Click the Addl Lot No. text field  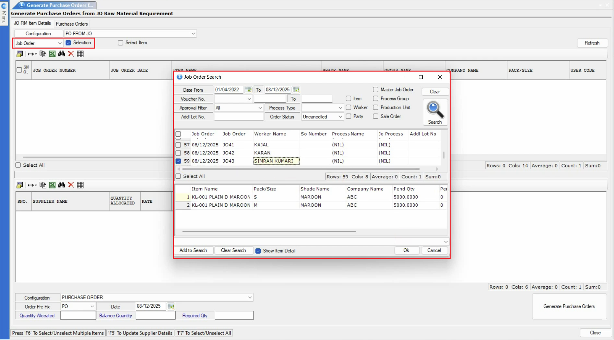tap(239, 117)
